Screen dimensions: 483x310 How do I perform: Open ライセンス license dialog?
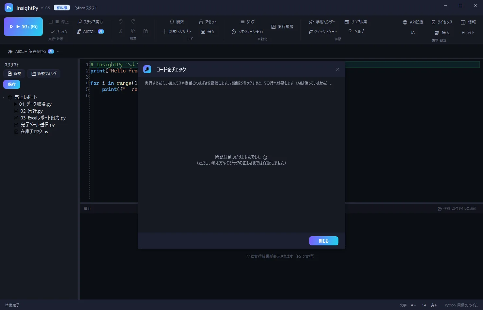tap(442, 22)
